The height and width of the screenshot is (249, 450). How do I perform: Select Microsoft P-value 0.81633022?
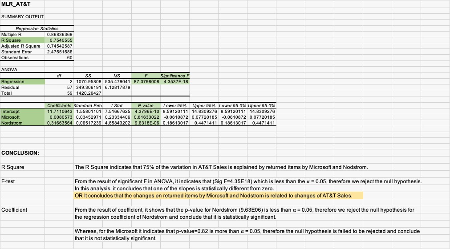pyautogui.click(x=146, y=117)
